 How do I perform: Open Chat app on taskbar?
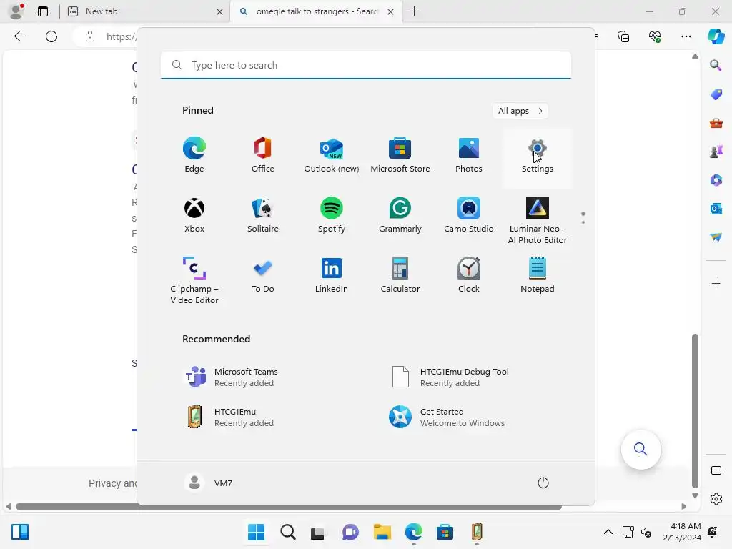point(350,532)
